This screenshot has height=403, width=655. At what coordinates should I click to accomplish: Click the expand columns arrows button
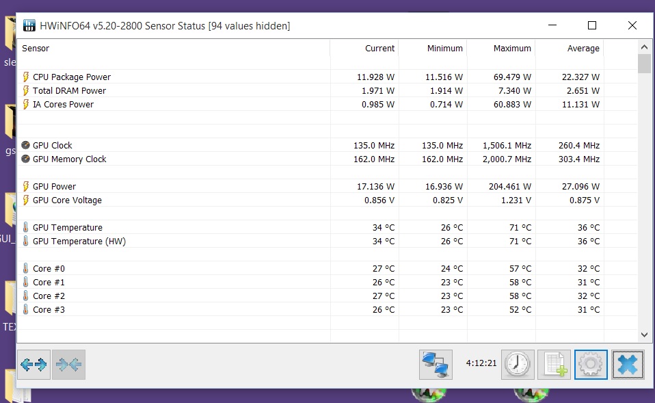[x=34, y=365]
